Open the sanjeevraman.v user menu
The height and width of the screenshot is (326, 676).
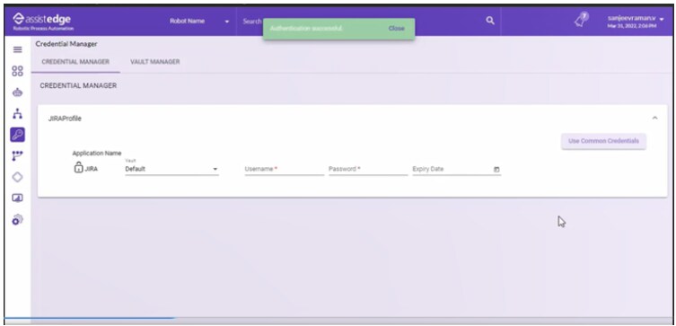(x=636, y=22)
